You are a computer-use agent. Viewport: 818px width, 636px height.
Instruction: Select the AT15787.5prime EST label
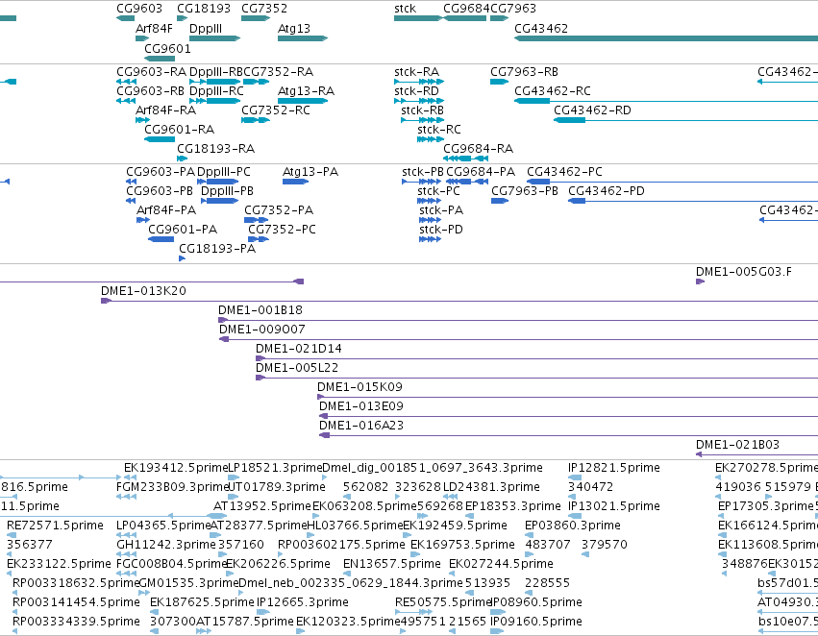(245, 622)
